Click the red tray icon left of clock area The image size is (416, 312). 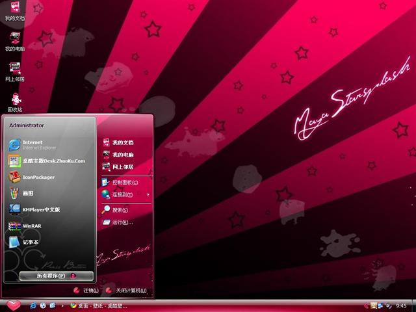pyautogui.click(x=366, y=306)
